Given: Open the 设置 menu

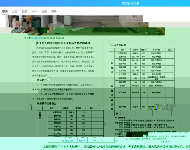Looking at the screenshot, I should 54,12.
